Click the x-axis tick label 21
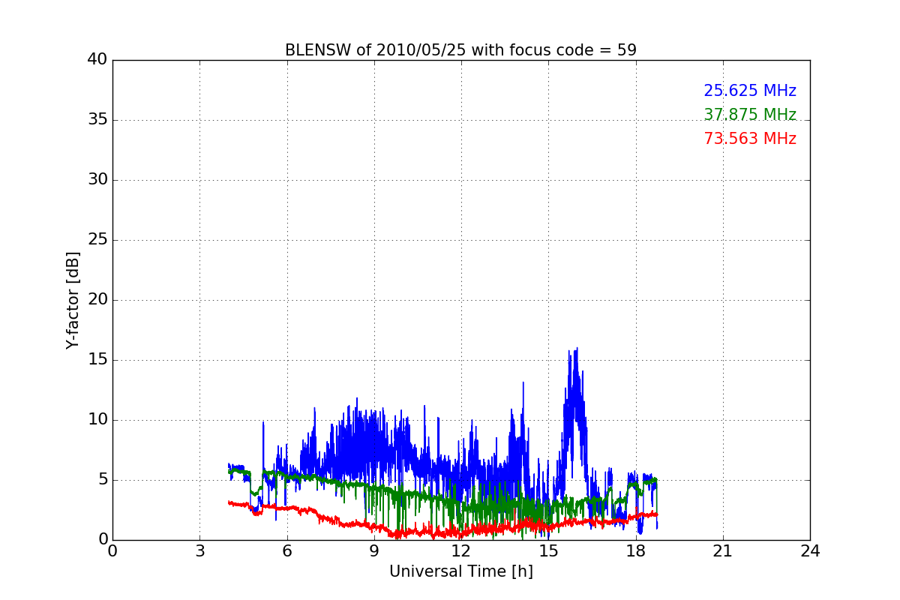900x600 pixels. 723,550
